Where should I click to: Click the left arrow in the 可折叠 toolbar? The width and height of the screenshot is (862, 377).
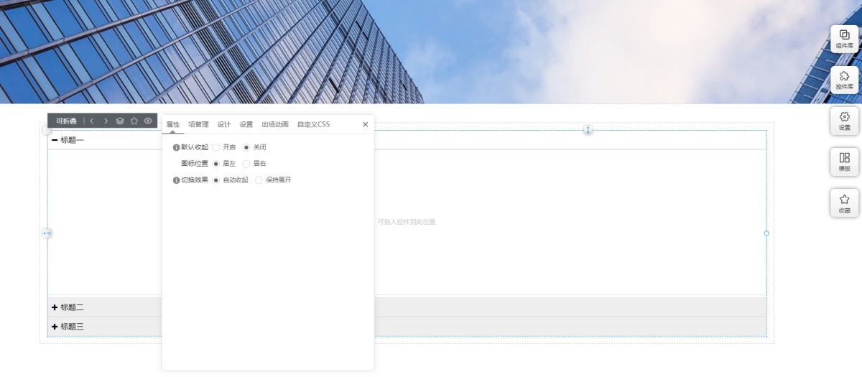(92, 121)
